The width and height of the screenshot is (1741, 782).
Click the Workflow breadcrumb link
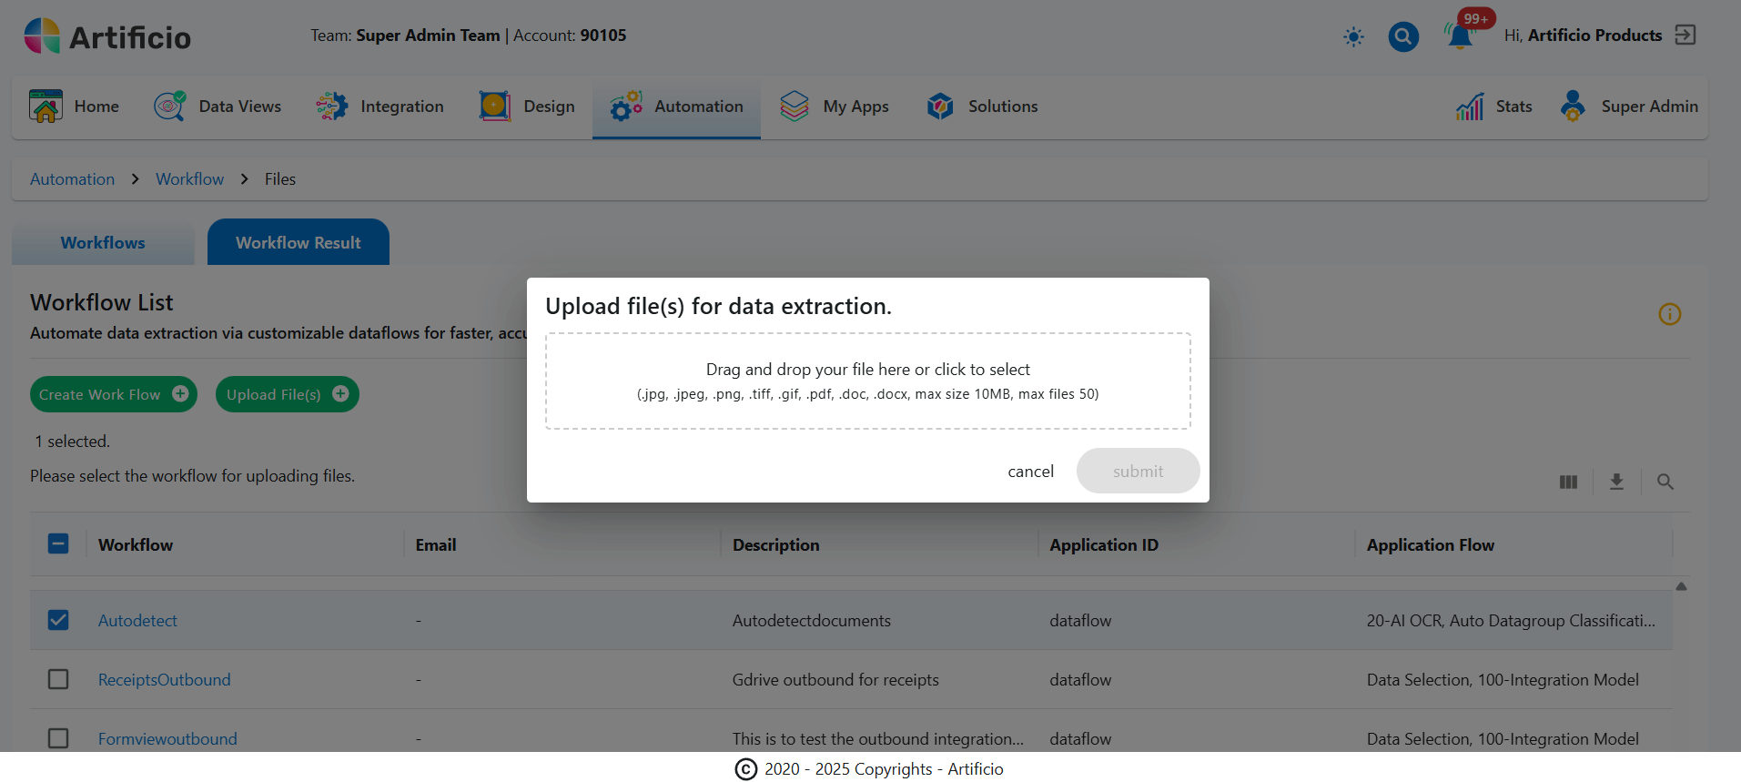[189, 179]
